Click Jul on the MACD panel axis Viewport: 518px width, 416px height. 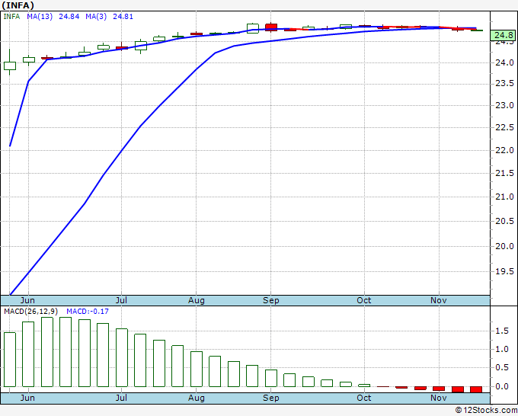pyautogui.click(x=121, y=398)
